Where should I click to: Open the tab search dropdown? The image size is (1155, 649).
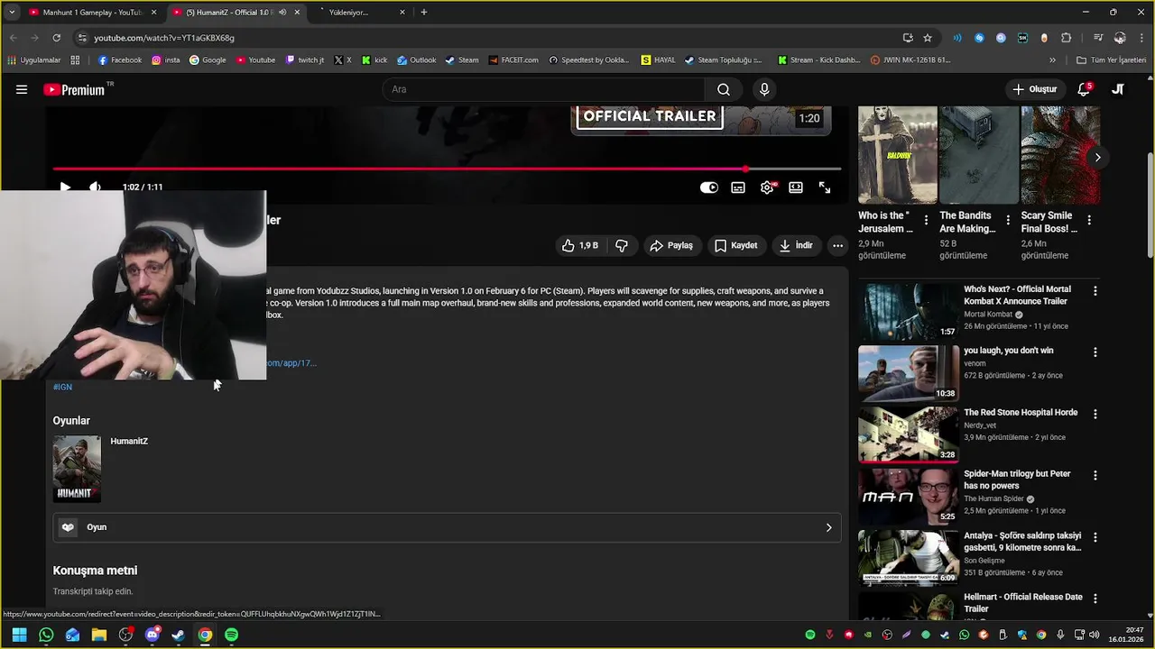click(11, 13)
